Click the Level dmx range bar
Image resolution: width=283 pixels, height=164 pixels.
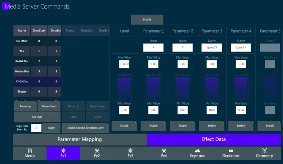pos(124,88)
